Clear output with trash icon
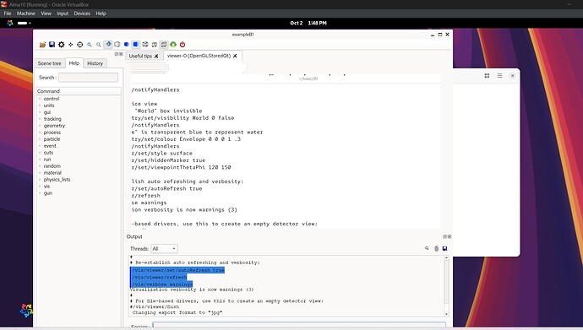The image size is (583, 330). 436,248
